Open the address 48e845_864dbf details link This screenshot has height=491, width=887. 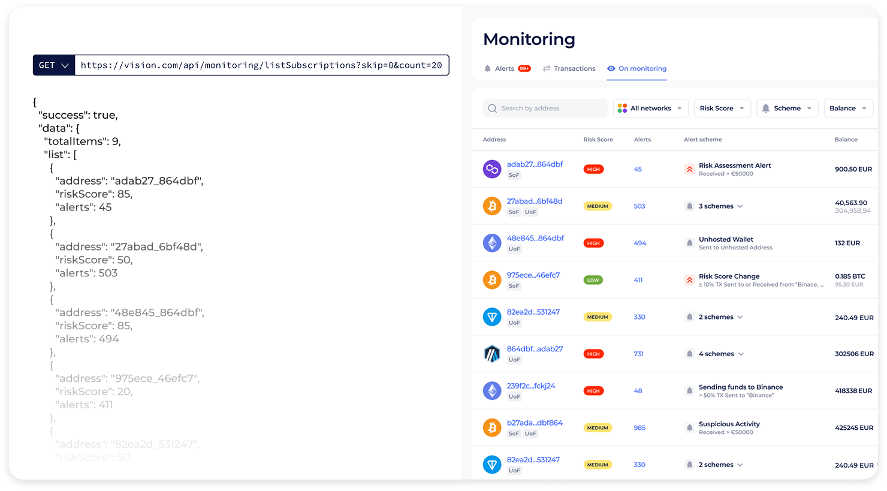[x=535, y=237]
